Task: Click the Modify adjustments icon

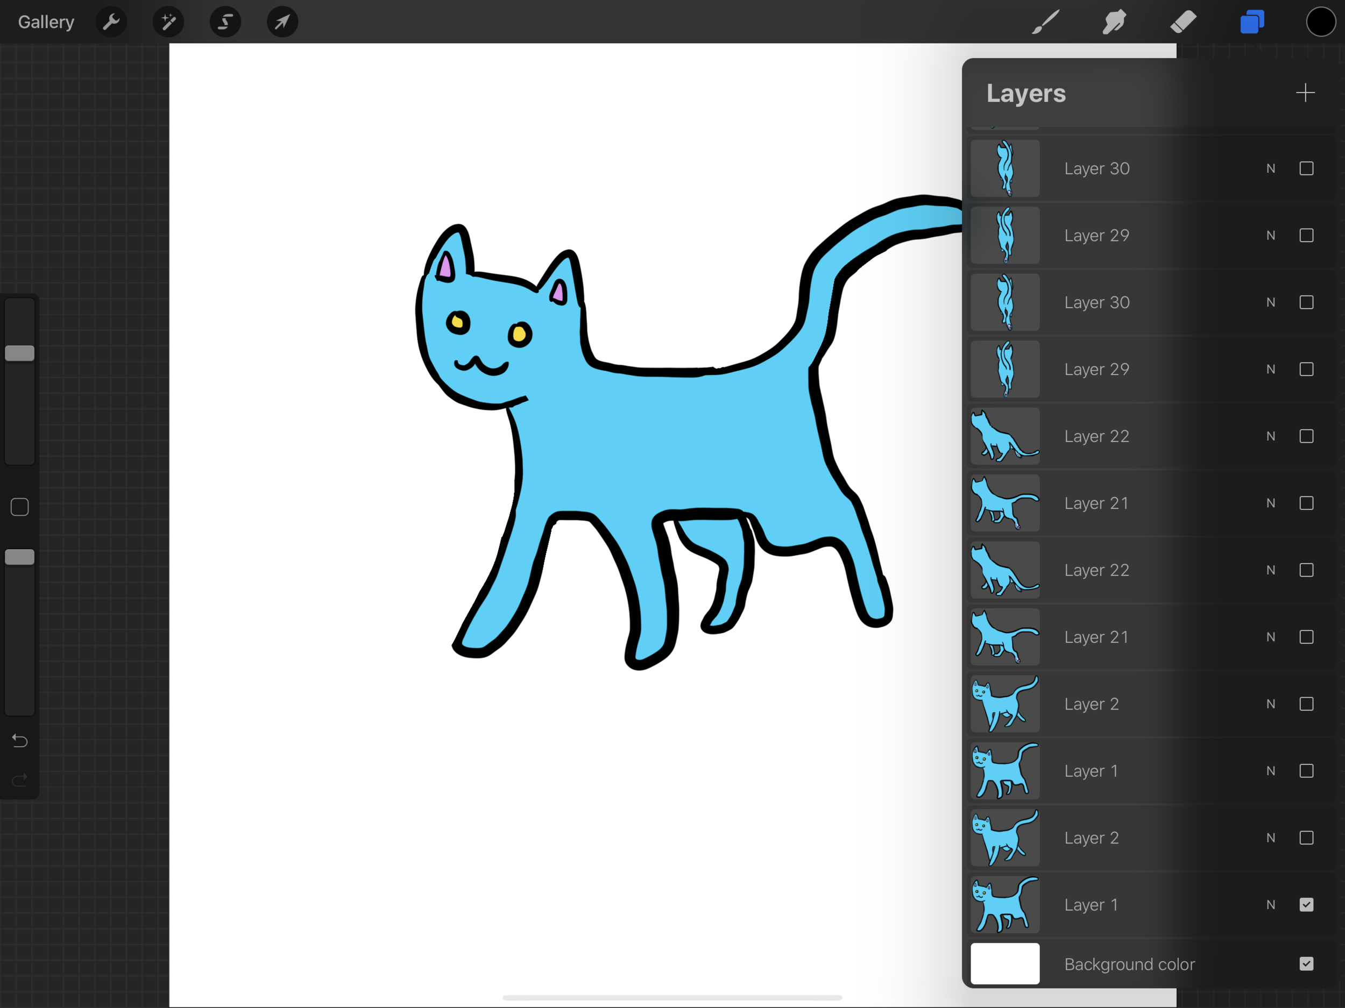Action: tap(169, 20)
